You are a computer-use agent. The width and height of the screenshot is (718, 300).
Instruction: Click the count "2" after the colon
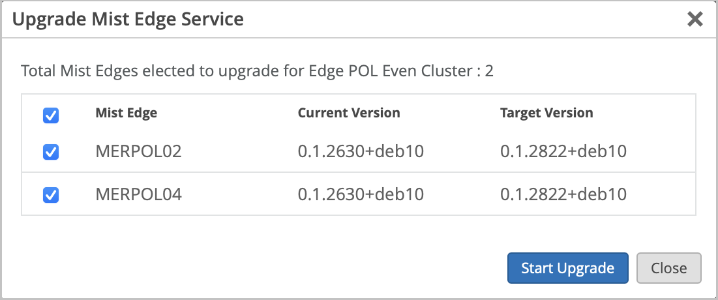tap(489, 71)
